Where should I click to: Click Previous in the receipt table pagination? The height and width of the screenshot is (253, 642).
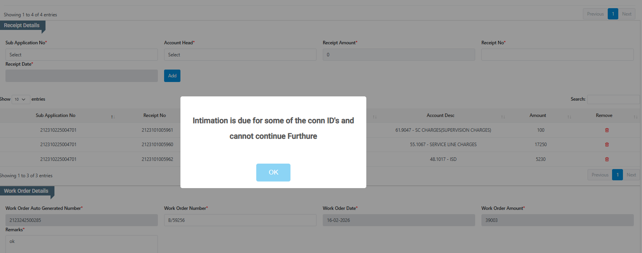coord(600,175)
